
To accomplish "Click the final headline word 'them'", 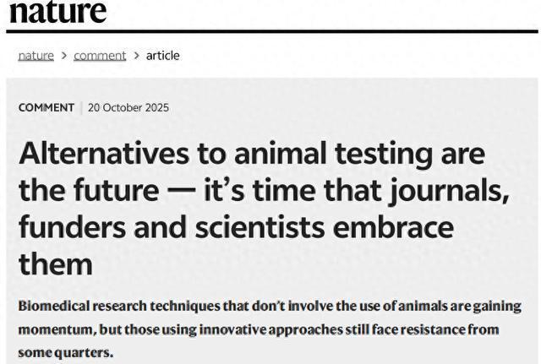I will 55,265.
